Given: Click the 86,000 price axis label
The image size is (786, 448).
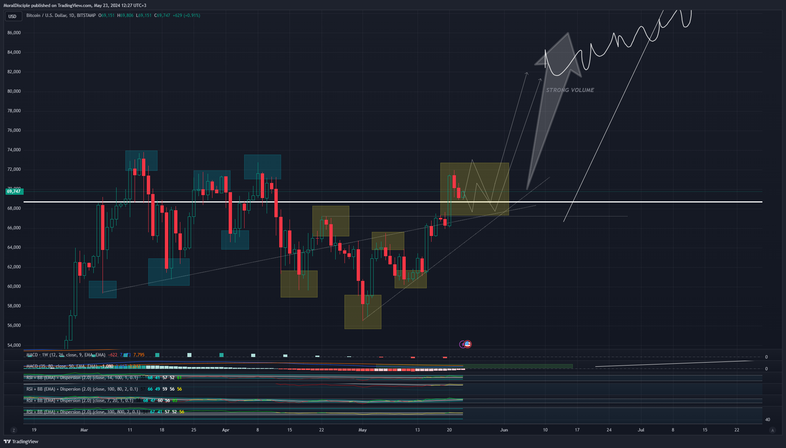Looking at the screenshot, I should tap(14, 33).
